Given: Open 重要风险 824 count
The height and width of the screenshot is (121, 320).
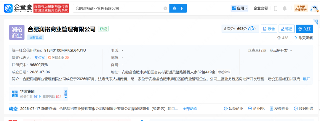Looking at the screenshot, I should tap(52, 96).
